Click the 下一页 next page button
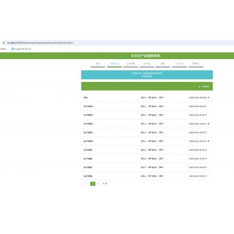The height and width of the screenshot is (234, 234). pos(105,183)
